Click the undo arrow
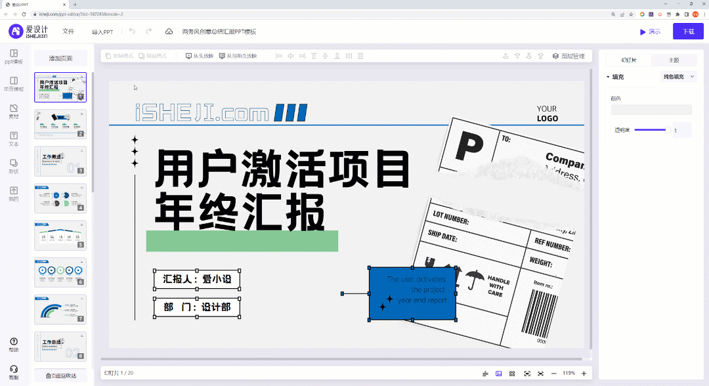 (x=132, y=32)
